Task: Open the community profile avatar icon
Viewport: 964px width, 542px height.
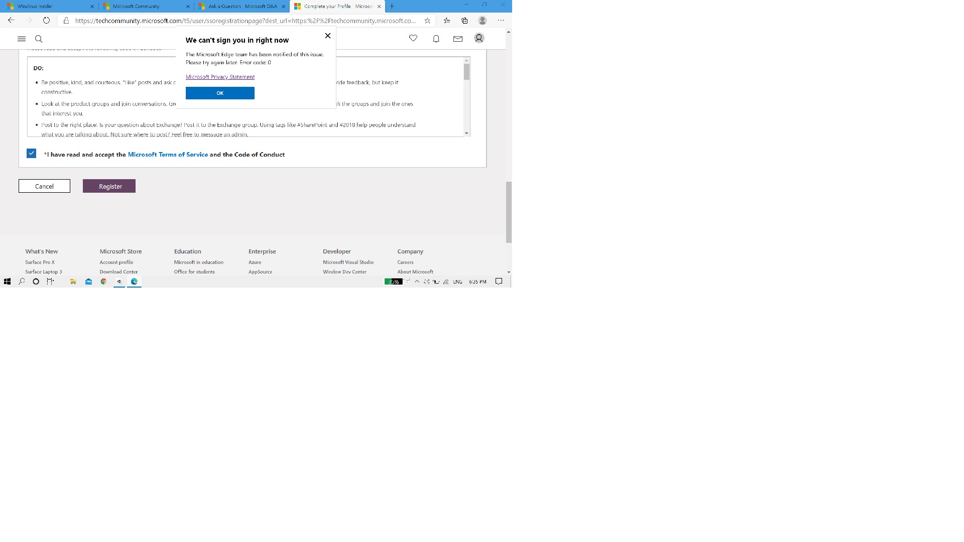Action: pos(478,38)
